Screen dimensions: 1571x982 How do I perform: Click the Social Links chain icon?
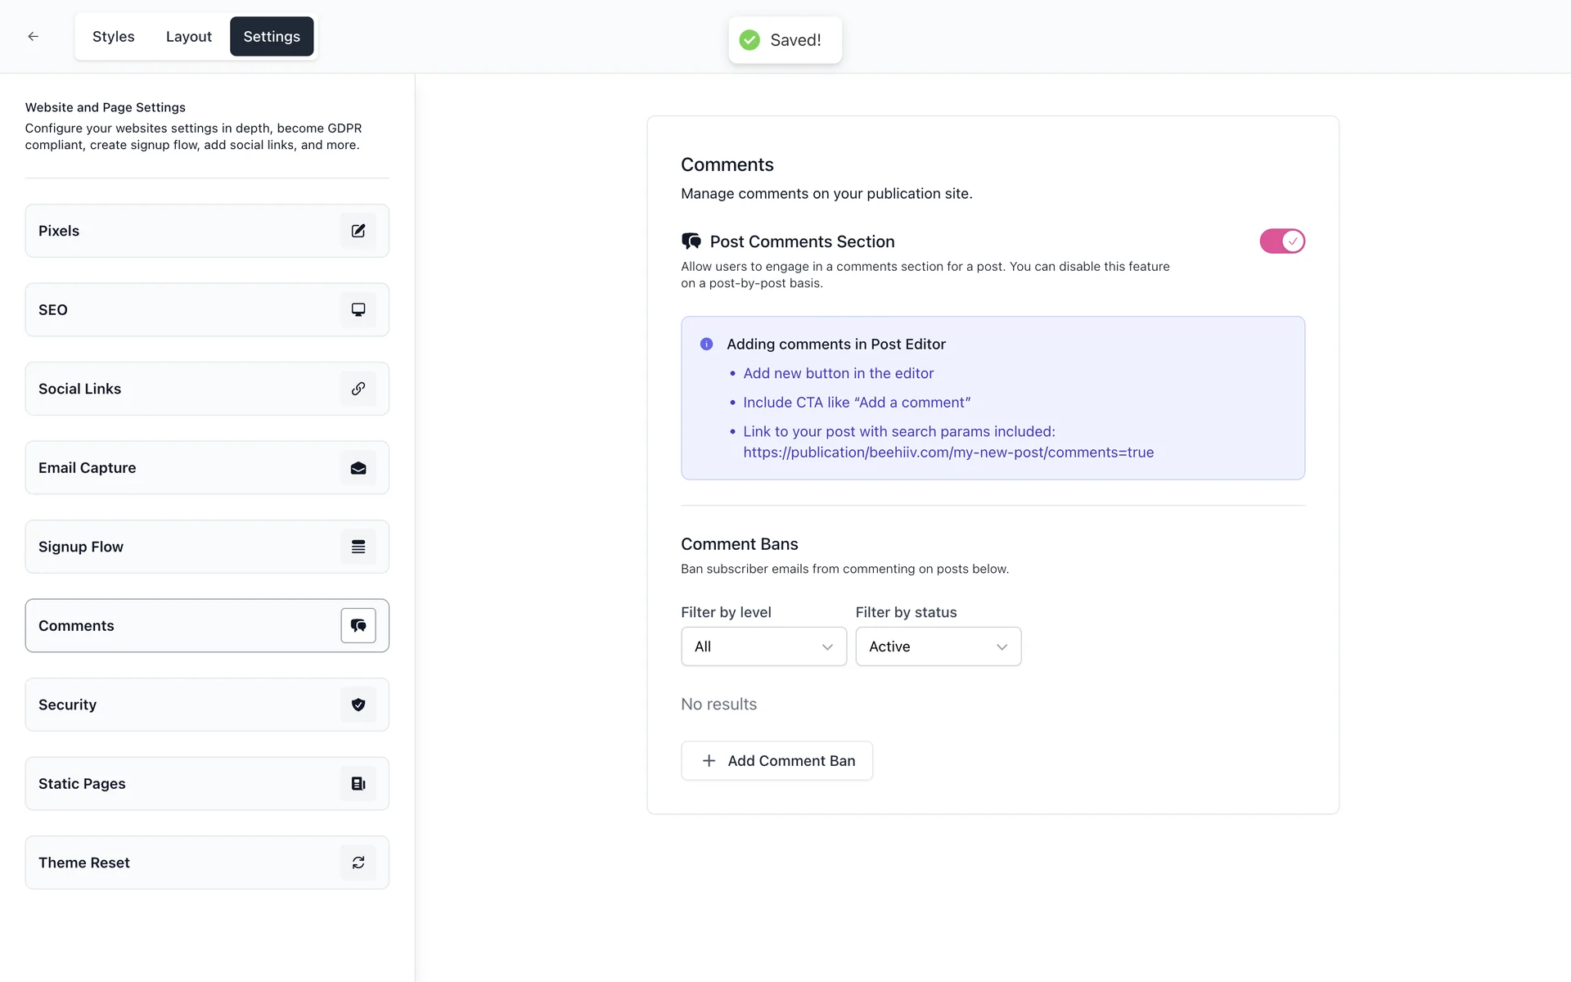pyautogui.click(x=358, y=389)
